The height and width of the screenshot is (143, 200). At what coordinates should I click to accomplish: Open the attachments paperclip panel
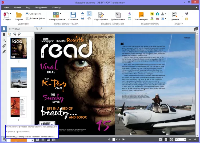(4, 46)
